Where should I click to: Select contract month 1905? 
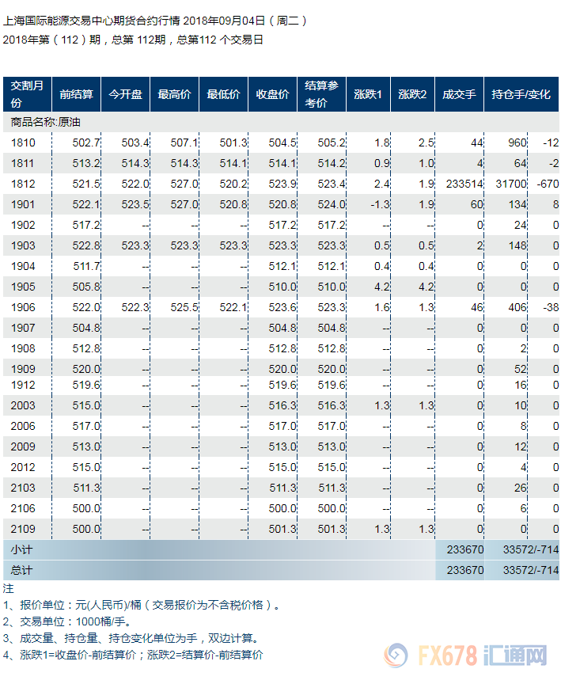(23, 287)
